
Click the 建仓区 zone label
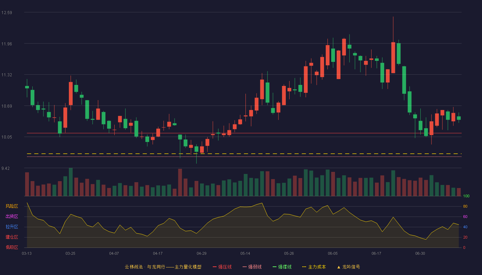[12, 237]
